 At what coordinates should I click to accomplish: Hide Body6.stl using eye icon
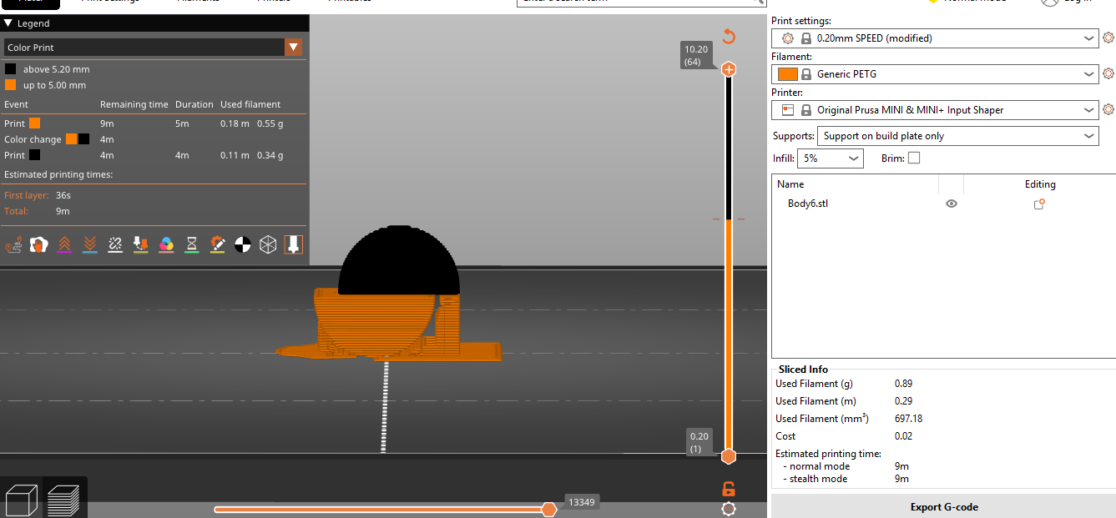coord(951,204)
